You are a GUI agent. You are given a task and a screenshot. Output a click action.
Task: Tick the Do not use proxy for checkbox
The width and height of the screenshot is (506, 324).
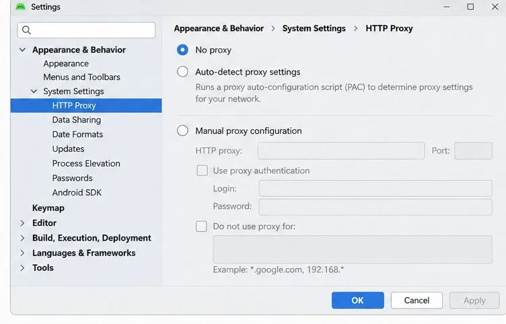pos(201,227)
